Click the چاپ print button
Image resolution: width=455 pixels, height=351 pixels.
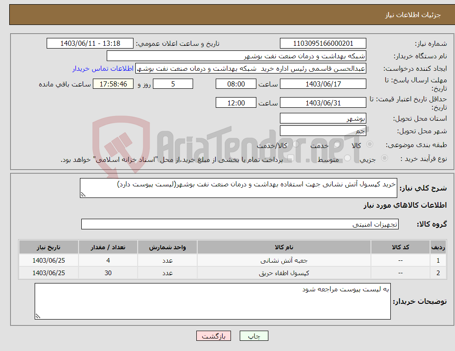[x=254, y=336]
